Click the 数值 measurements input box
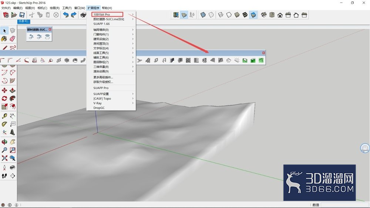 click(x=344, y=205)
